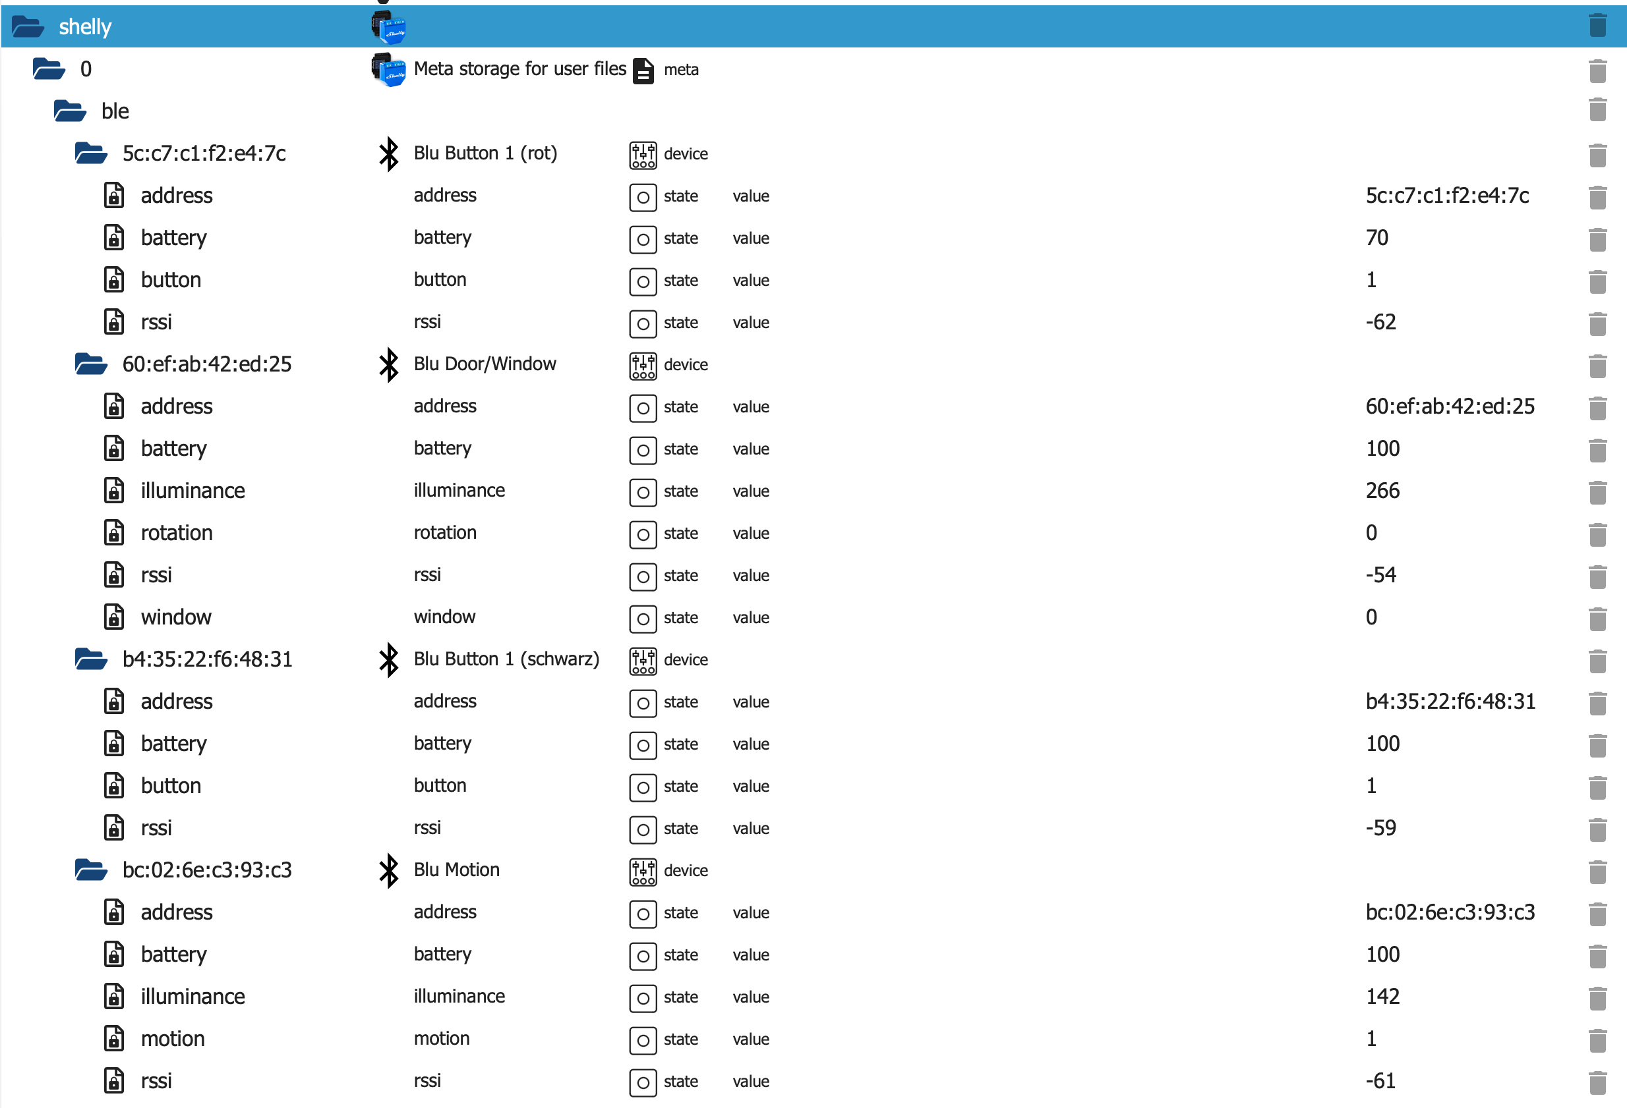Screen dimensions: 1627x1108
Task: Click rssi value -61
Action: point(1380,1082)
